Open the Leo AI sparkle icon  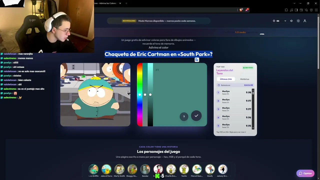[306, 10]
